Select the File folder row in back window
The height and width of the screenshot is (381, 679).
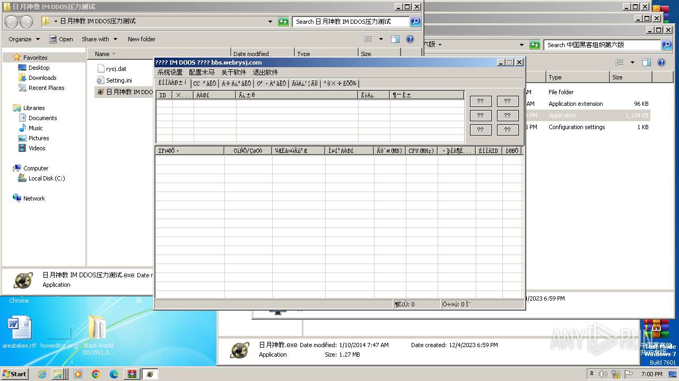[588, 92]
